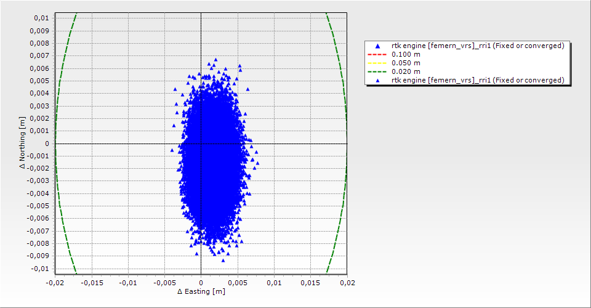Click the small blue triangle in the last legend row
591x308 pixels.
(377, 81)
